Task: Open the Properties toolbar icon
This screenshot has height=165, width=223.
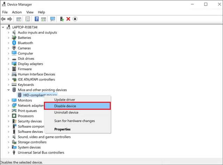Action: [x=28, y=19]
